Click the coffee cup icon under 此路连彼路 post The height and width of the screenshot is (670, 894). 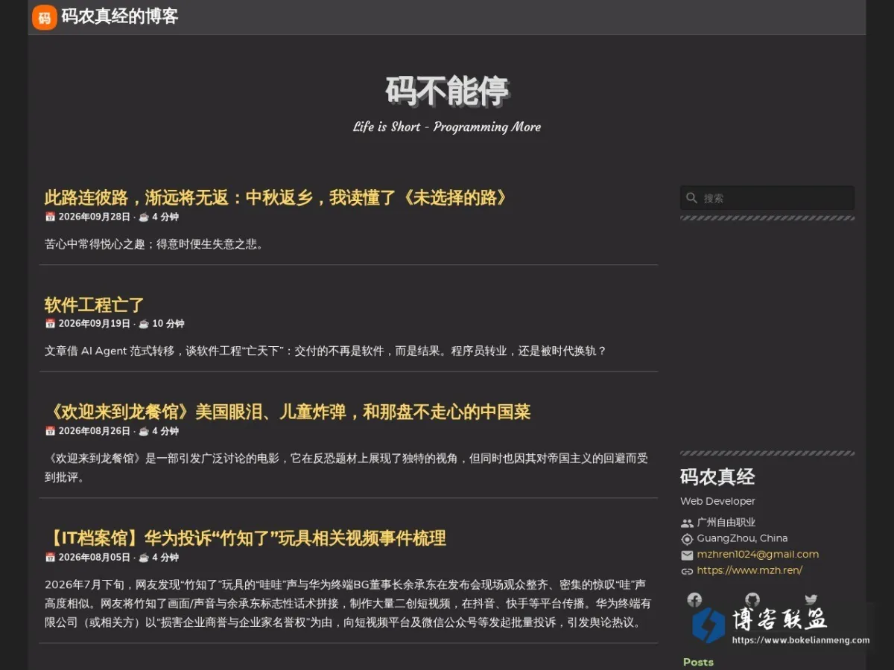[x=144, y=217]
